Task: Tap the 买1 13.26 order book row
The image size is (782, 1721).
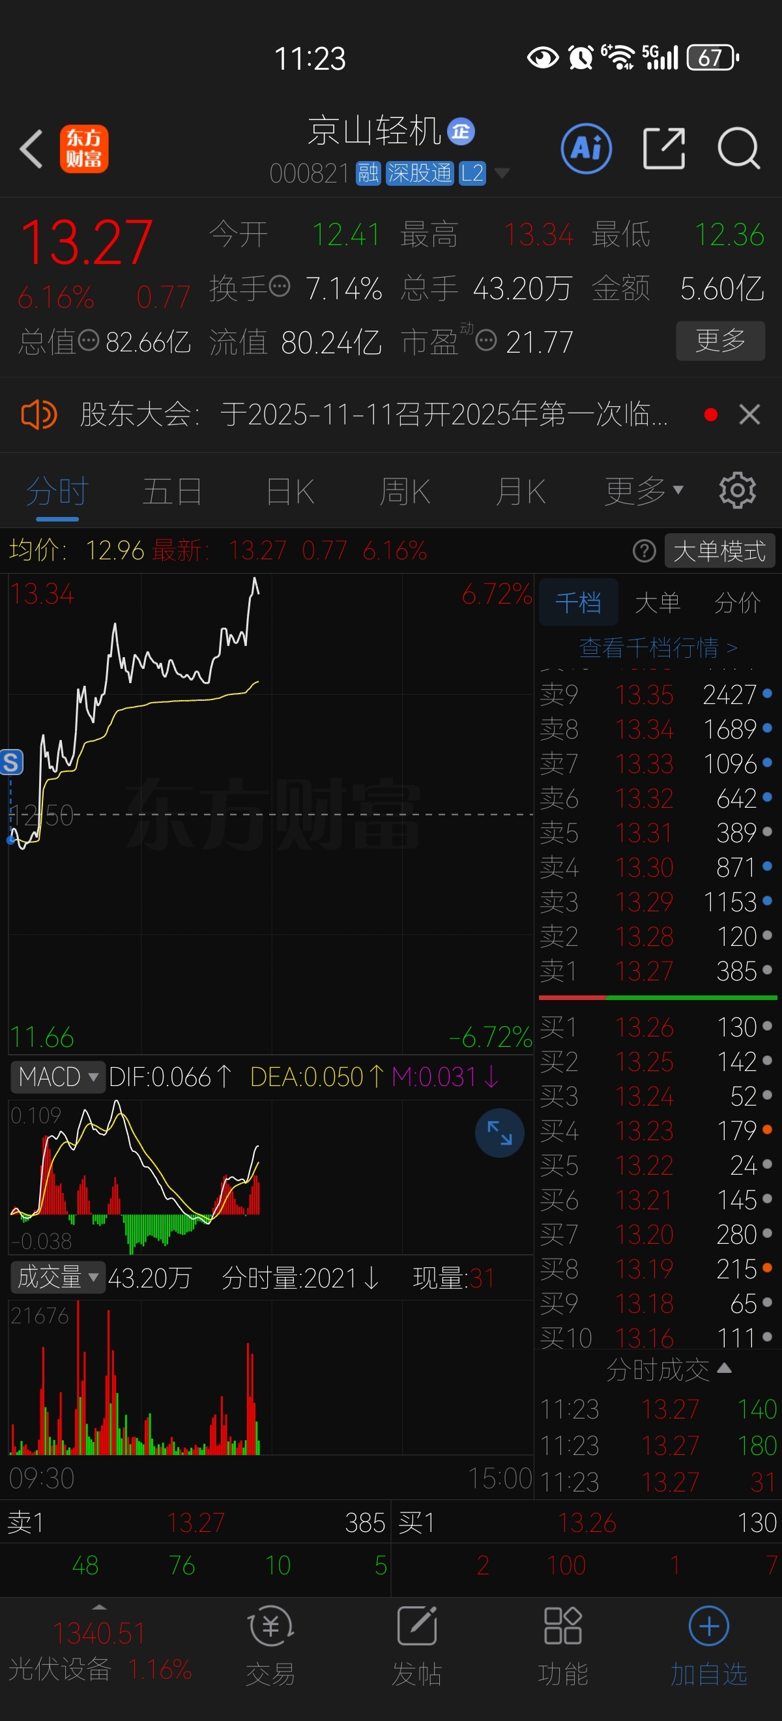Action: [x=657, y=1027]
